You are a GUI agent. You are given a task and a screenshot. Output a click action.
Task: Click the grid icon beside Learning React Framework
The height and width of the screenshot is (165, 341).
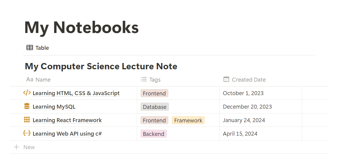[27, 120]
